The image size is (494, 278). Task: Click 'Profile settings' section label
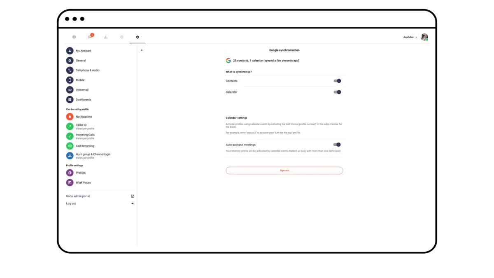pos(75,165)
